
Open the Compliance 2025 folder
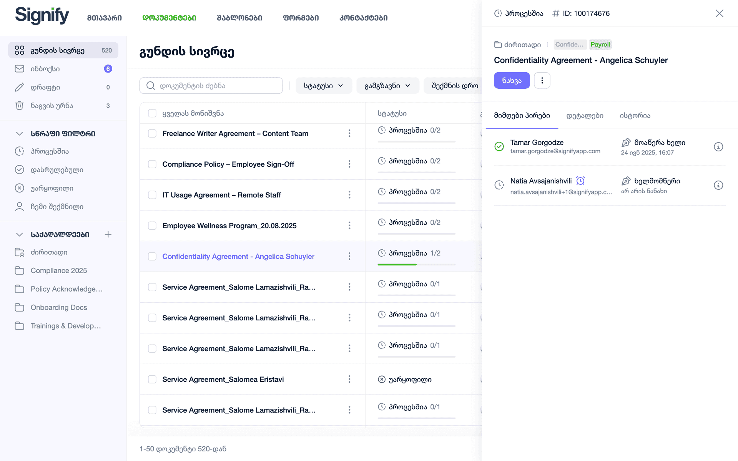[x=59, y=270]
